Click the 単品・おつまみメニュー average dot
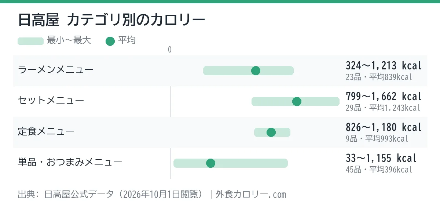This screenshot has height=210, width=440. click(210, 163)
